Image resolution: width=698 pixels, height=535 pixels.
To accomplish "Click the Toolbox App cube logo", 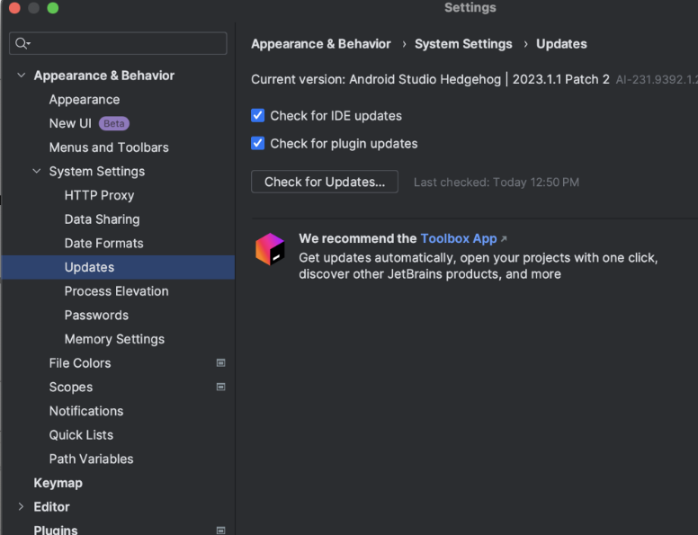I will click(x=270, y=249).
